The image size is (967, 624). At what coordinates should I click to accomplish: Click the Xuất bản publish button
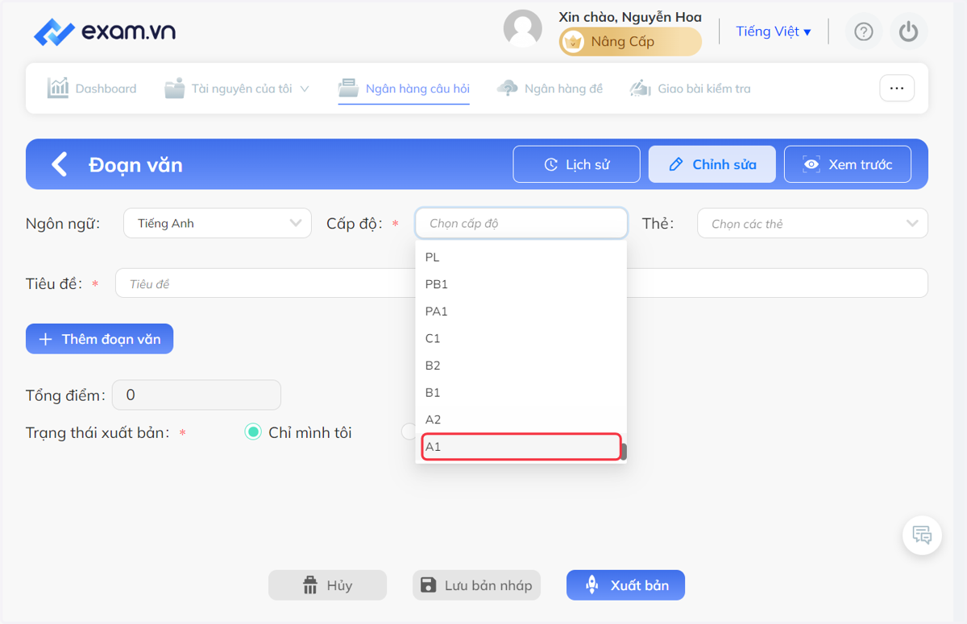pos(625,585)
